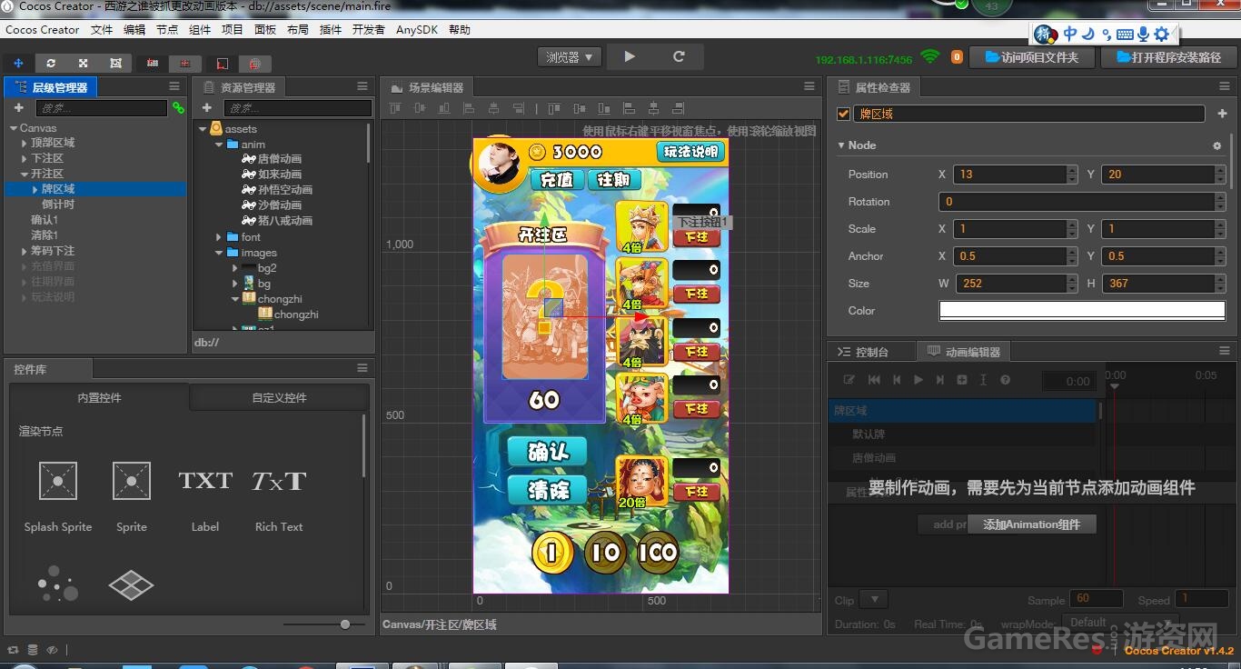Click the refresh preview button

tap(679, 56)
